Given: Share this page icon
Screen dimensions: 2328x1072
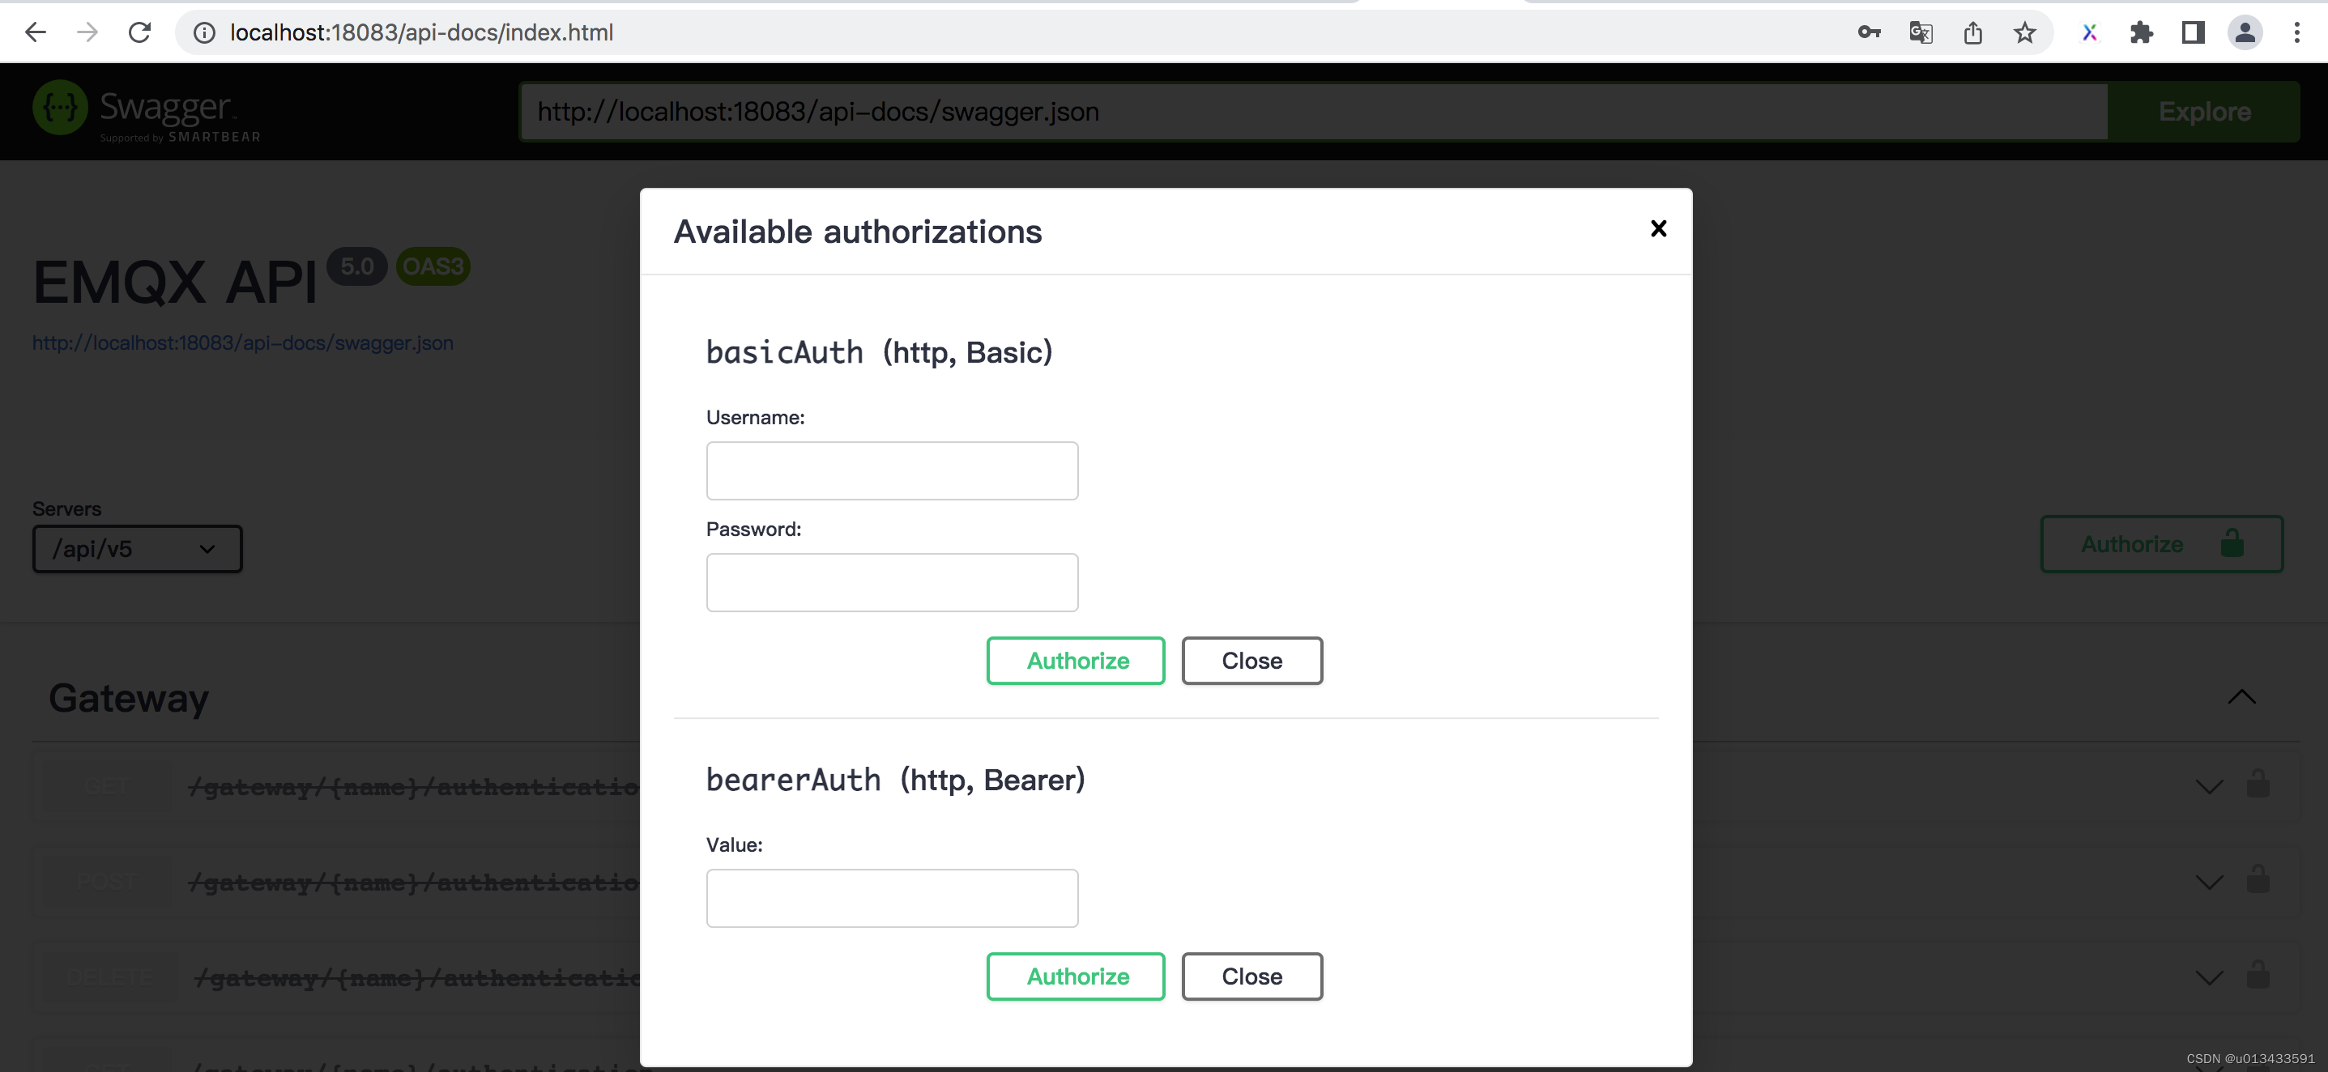Looking at the screenshot, I should point(1973,32).
